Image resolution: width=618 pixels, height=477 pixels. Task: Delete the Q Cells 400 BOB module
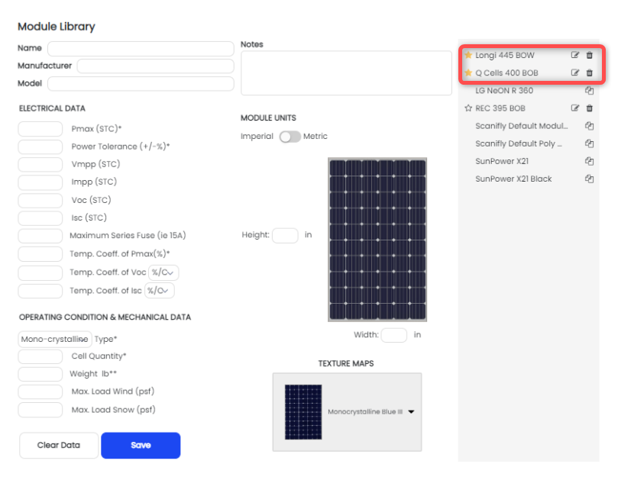[589, 73]
